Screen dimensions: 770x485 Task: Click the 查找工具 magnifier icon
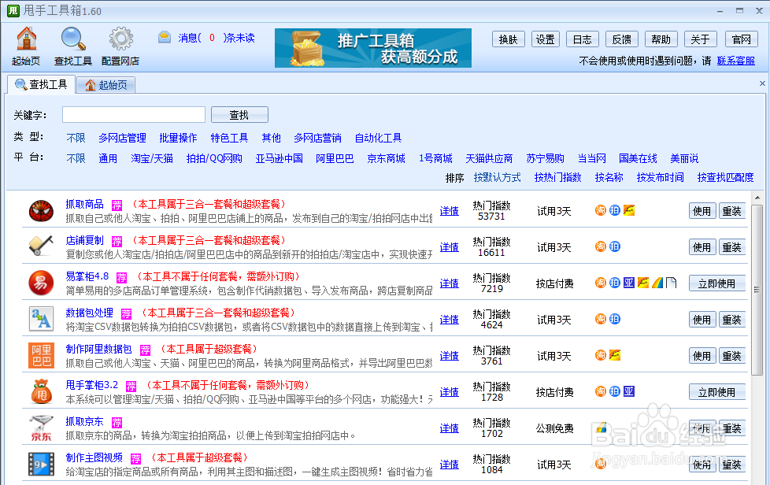tap(72, 39)
